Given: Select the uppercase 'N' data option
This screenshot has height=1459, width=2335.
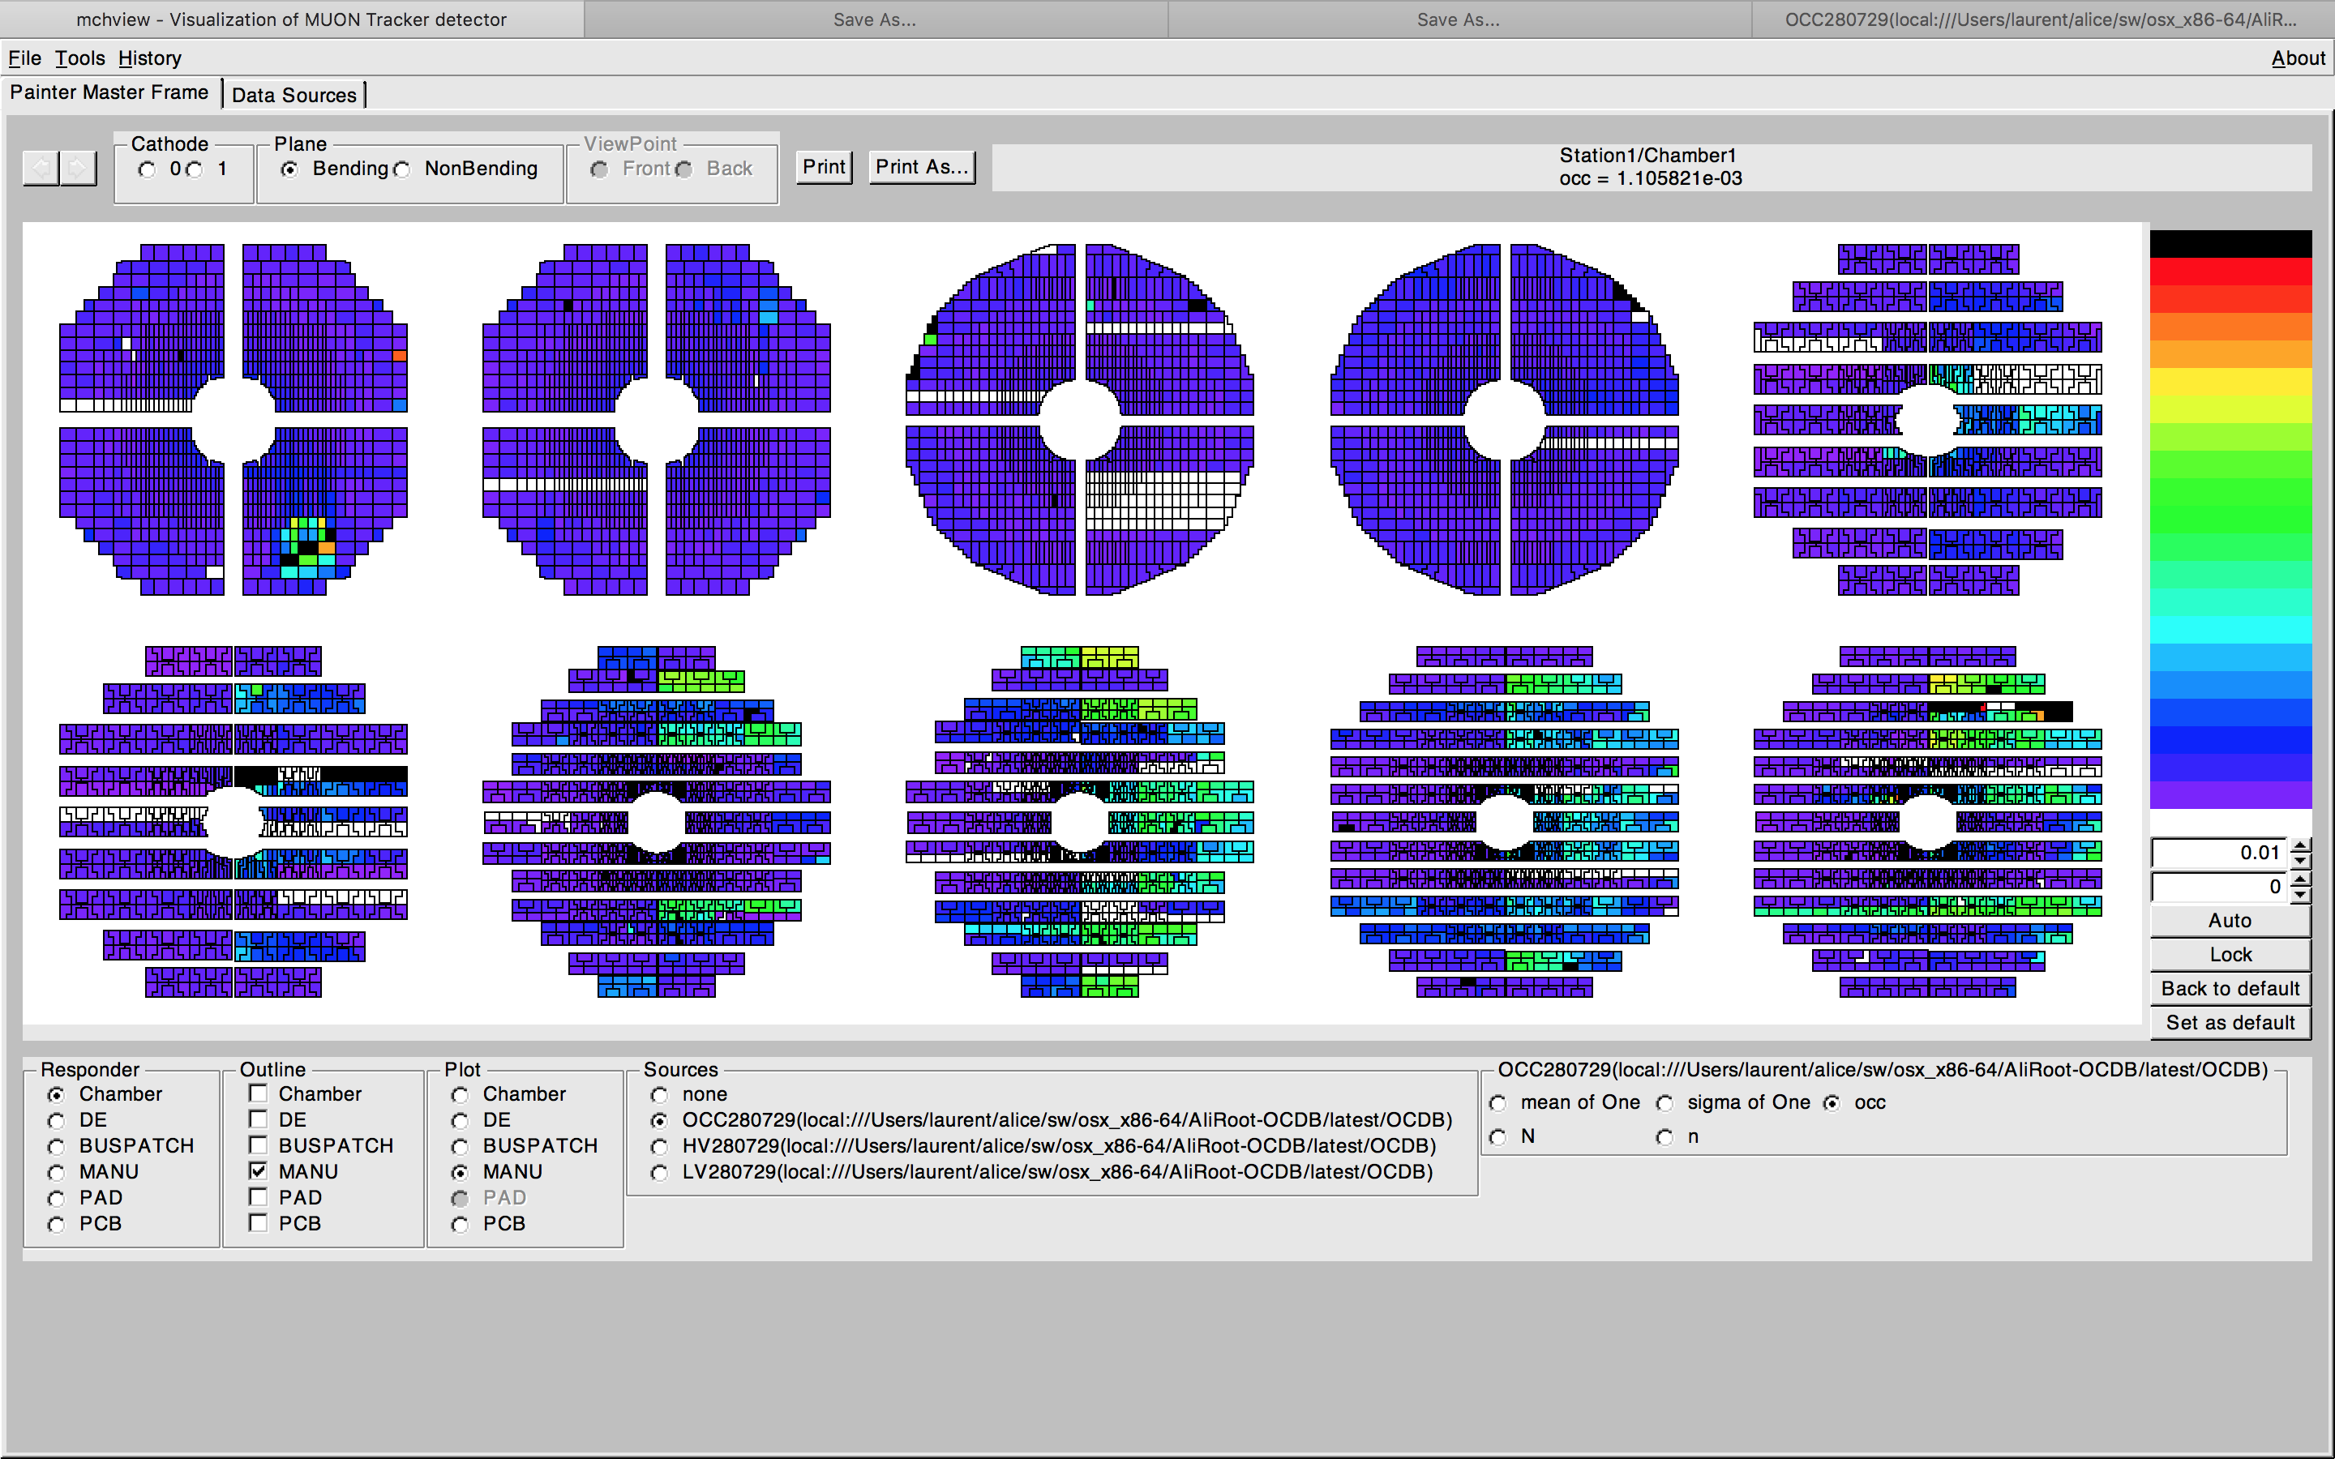Looking at the screenshot, I should click(1498, 1138).
